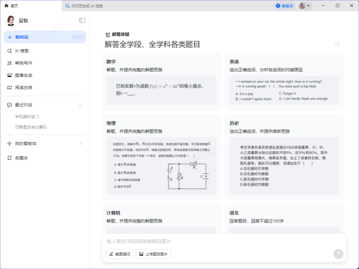Image resolution: width=359 pixels, height=269 pixels.
Task: Click the image icon on 上传题目图片
Action: [x=141, y=254]
